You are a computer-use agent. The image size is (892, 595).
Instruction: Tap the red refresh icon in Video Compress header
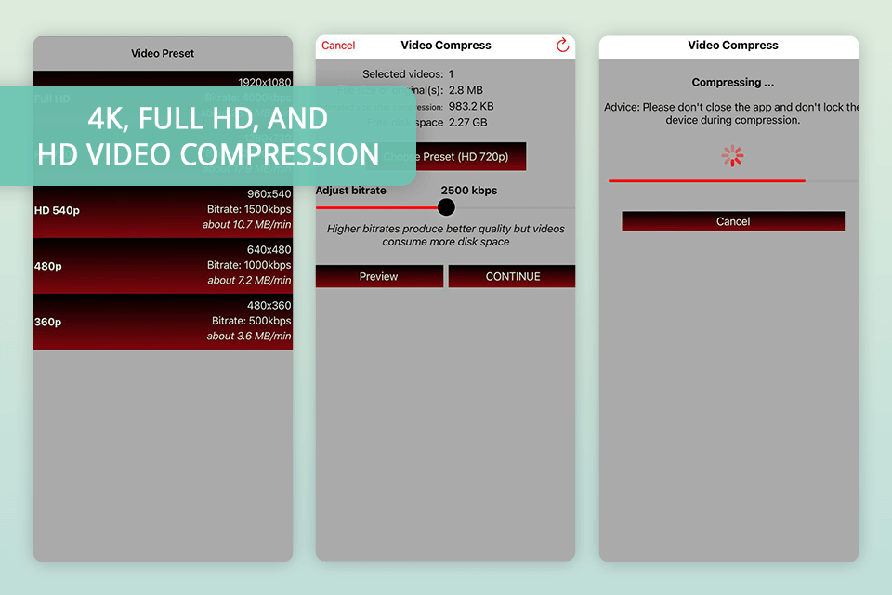pos(562,45)
